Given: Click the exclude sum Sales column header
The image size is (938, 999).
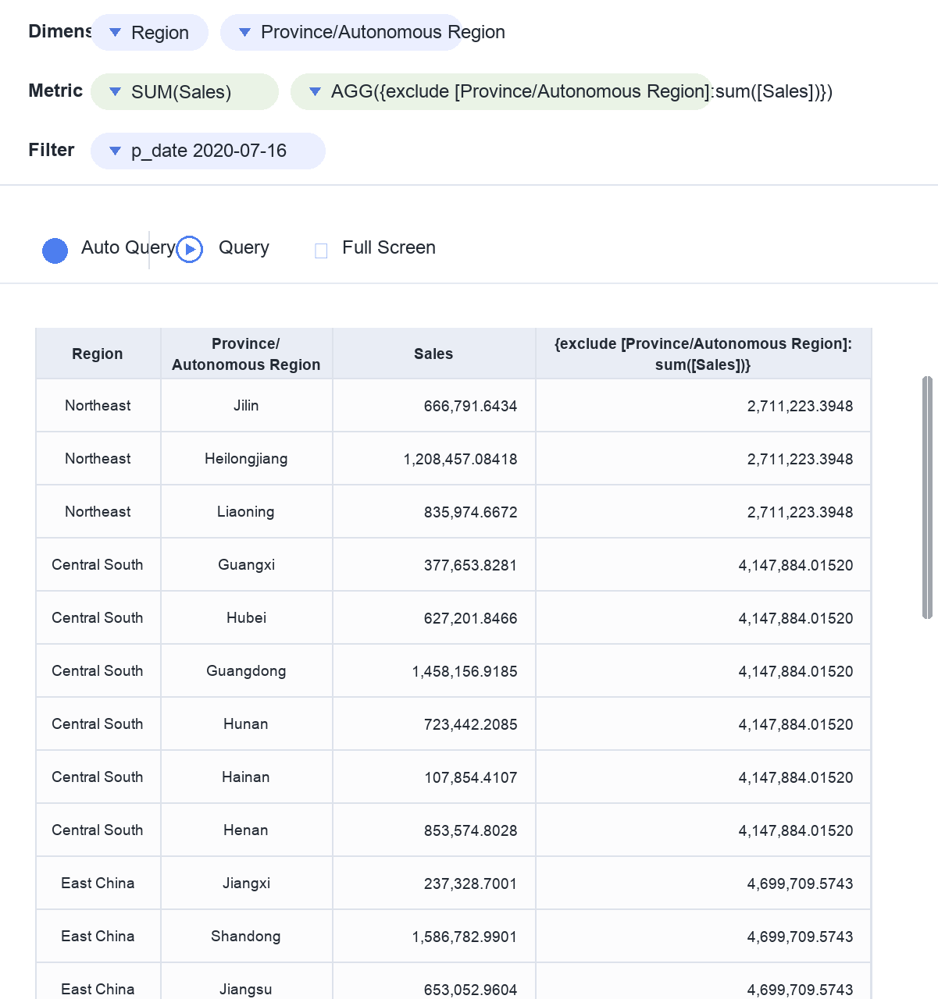Looking at the screenshot, I should (x=703, y=354).
